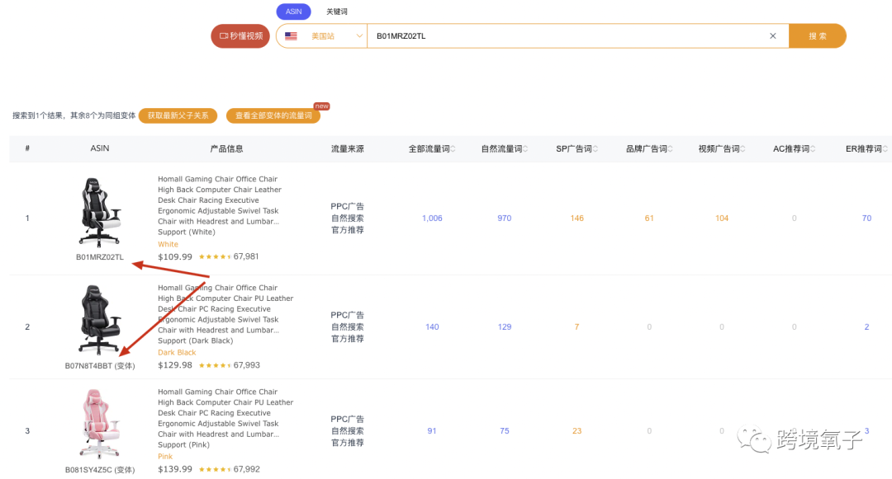892x479 pixels.
Task: Click the red 'new' badge above 查看全部变体的流量词
Action: pyautogui.click(x=320, y=106)
